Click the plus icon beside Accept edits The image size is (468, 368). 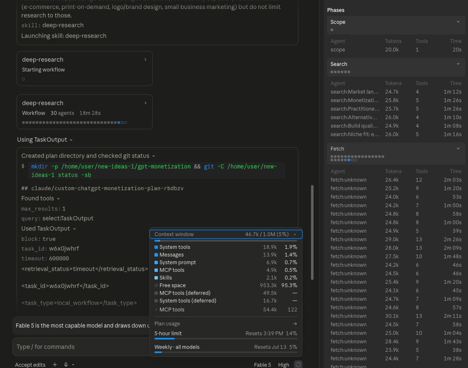(x=54, y=365)
